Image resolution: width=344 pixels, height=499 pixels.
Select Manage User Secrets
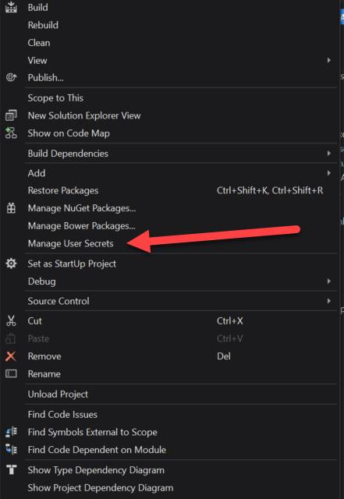pos(71,243)
